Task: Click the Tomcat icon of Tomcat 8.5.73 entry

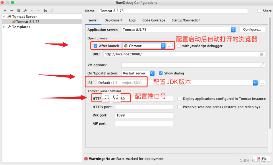Action: pyautogui.click(x=14, y=22)
